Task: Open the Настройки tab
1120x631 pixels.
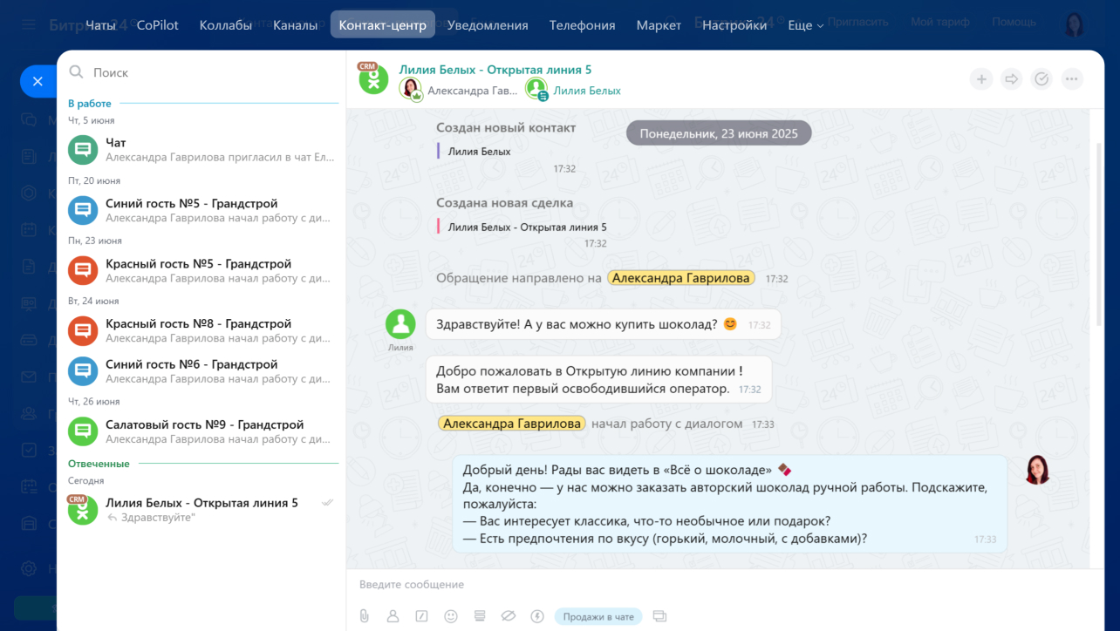Action: pyautogui.click(x=734, y=25)
